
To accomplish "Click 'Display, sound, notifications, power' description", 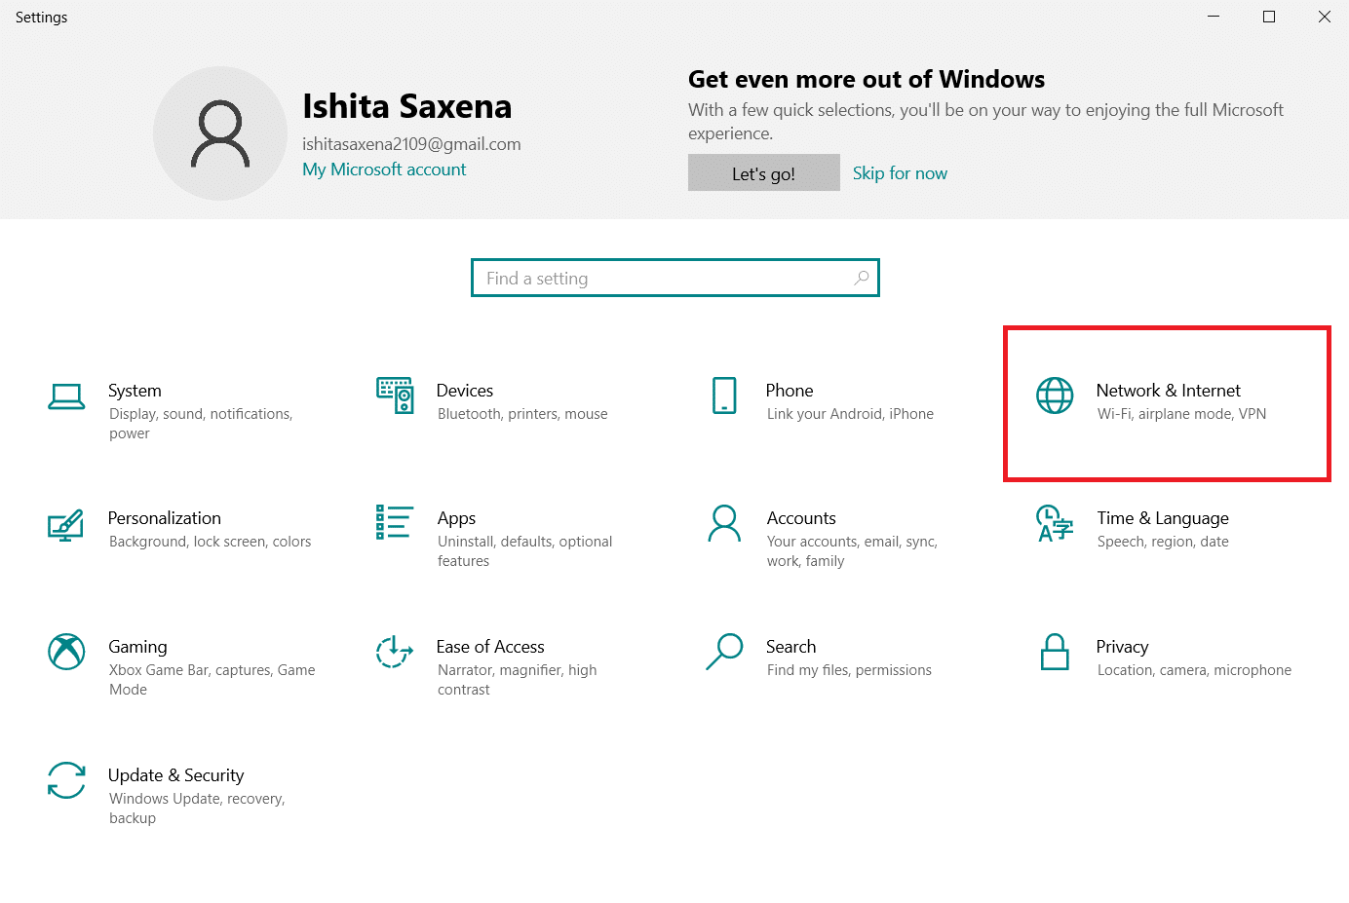I will [201, 424].
